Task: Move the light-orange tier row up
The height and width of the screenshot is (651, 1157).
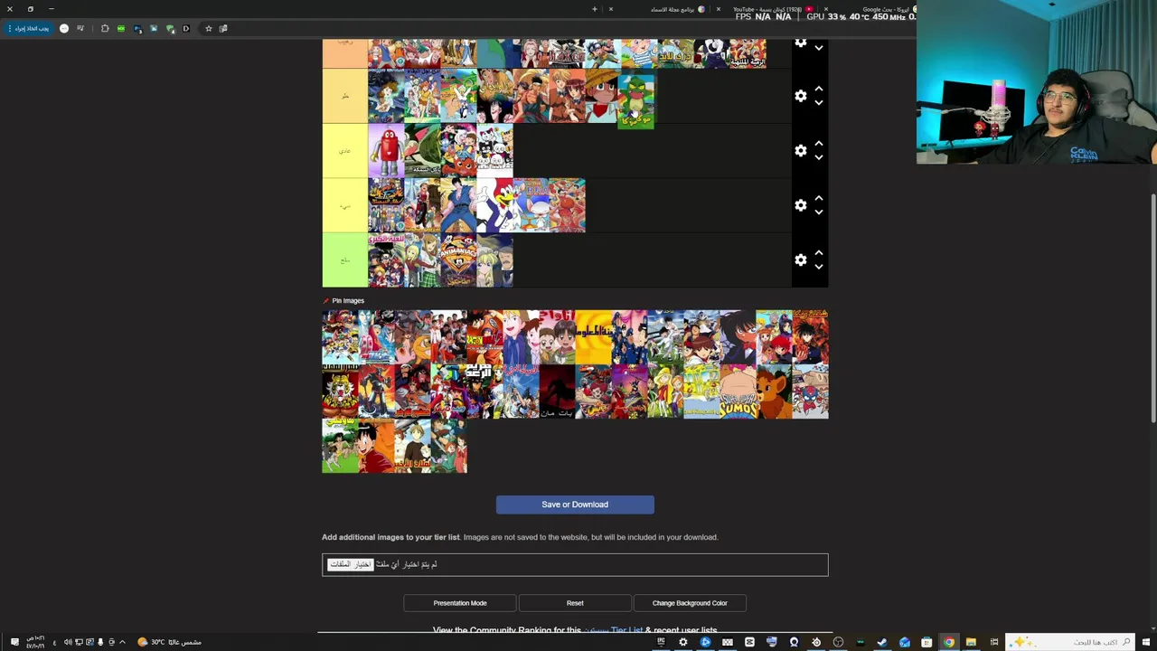Action: click(818, 89)
